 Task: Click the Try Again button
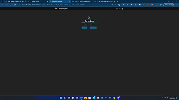(x=93, y=28)
